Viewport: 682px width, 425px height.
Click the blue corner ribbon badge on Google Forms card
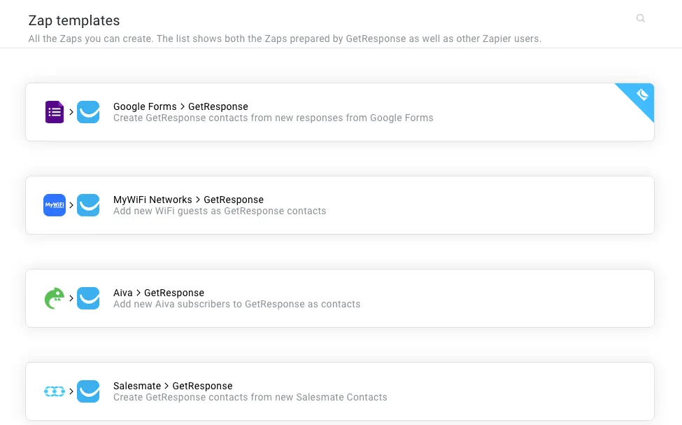click(x=640, y=97)
